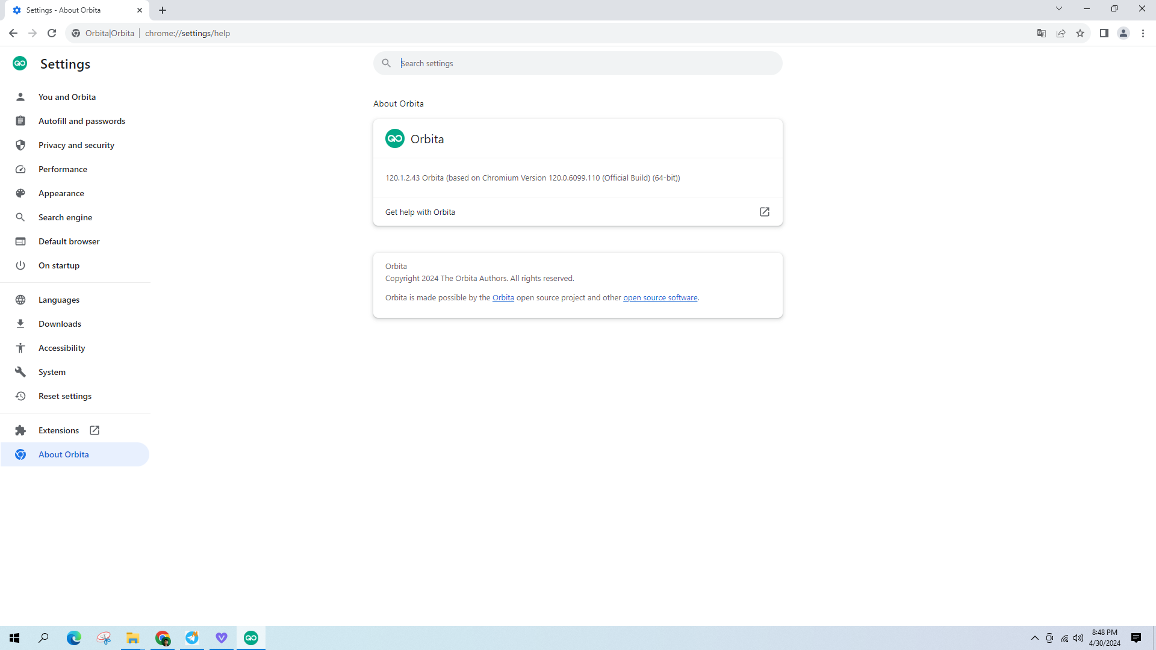This screenshot has width=1156, height=650.
Task: Click the translate page icon
Action: 1042,33
